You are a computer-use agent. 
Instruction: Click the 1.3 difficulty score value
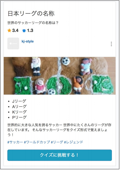pos(30,30)
